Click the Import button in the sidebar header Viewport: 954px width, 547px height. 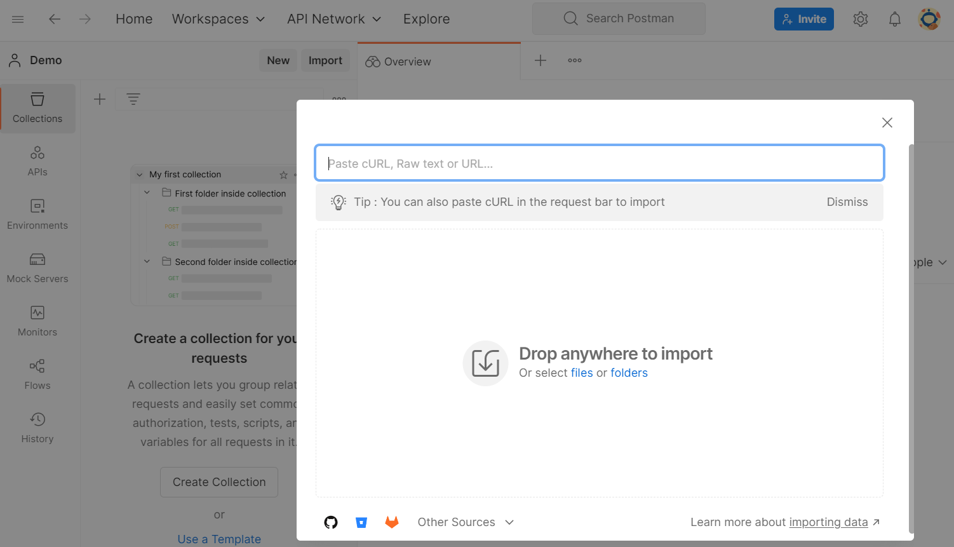325,60
